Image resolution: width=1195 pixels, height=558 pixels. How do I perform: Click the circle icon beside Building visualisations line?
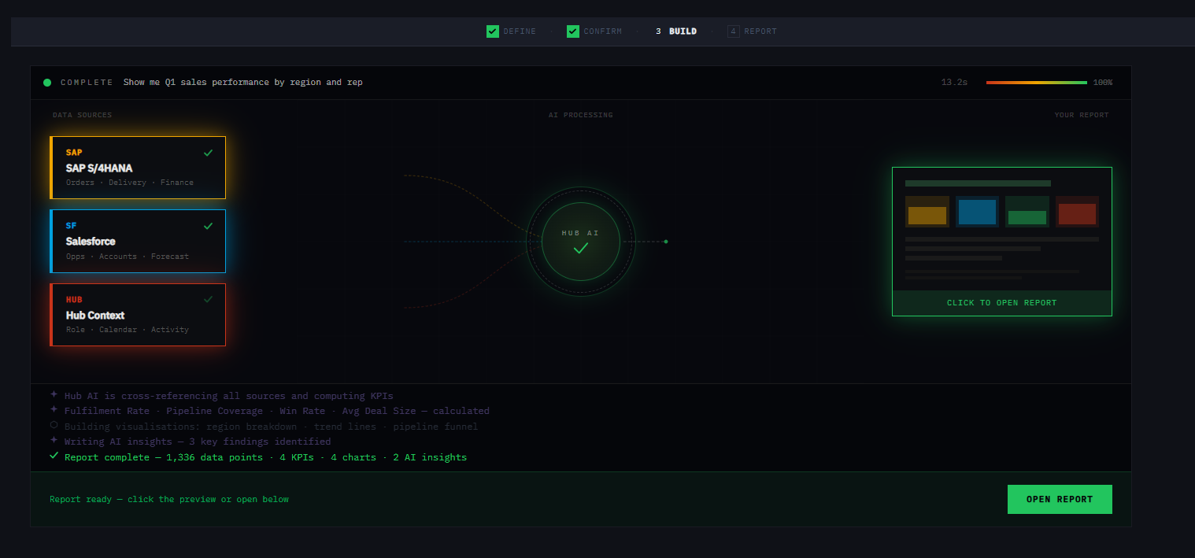point(54,424)
